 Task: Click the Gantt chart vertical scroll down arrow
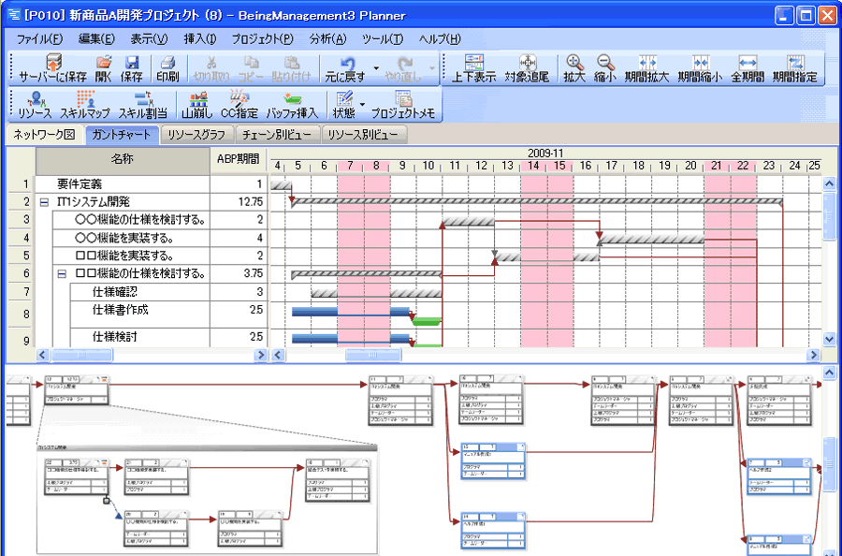coord(829,340)
